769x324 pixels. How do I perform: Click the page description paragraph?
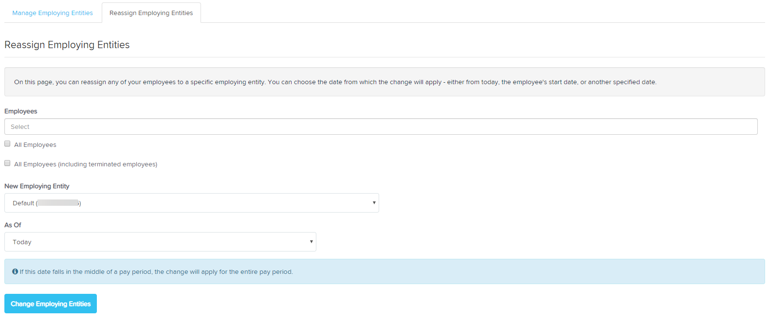click(x=335, y=82)
